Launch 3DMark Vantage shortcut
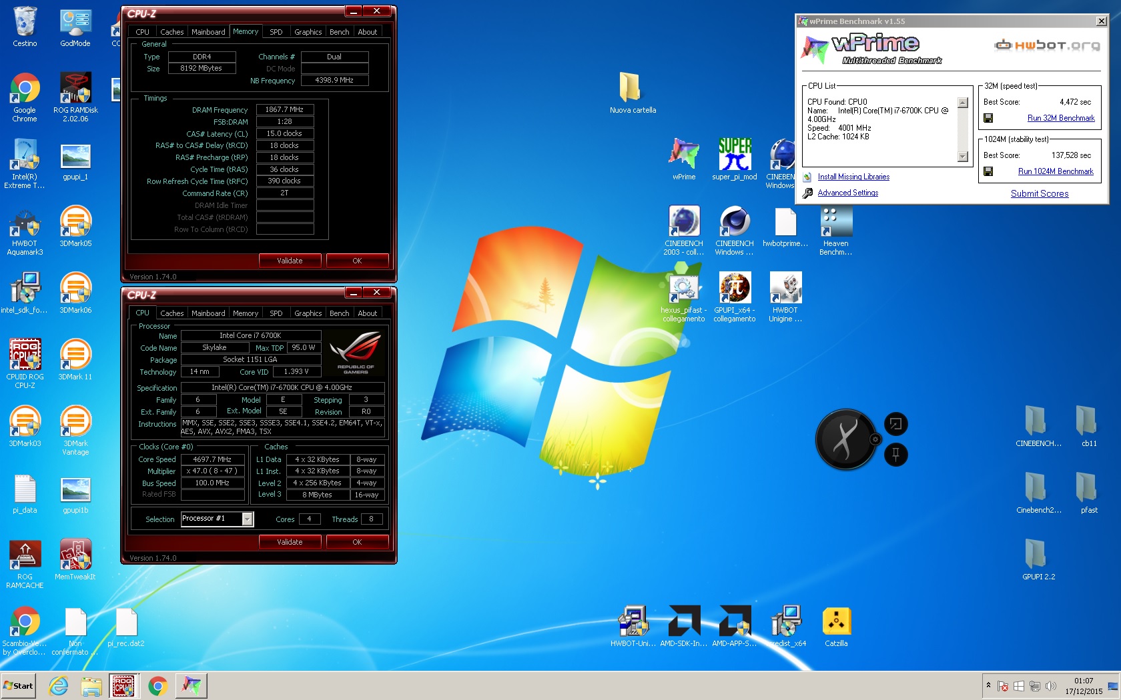Viewport: 1121px width, 700px height. 75,430
